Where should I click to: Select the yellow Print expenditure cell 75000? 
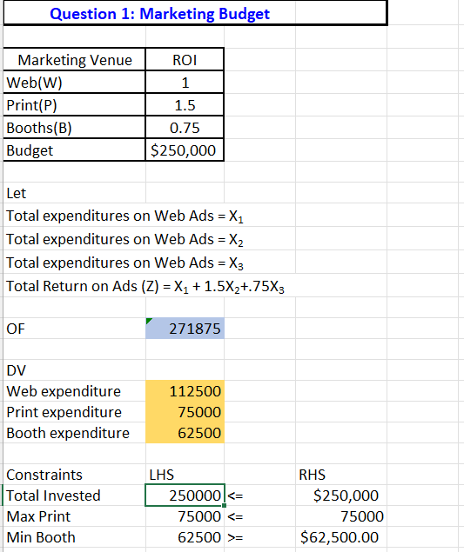(x=185, y=412)
